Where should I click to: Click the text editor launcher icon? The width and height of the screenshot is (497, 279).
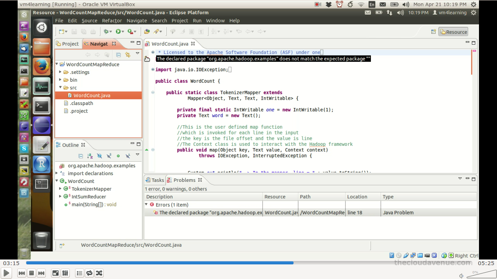41,145
